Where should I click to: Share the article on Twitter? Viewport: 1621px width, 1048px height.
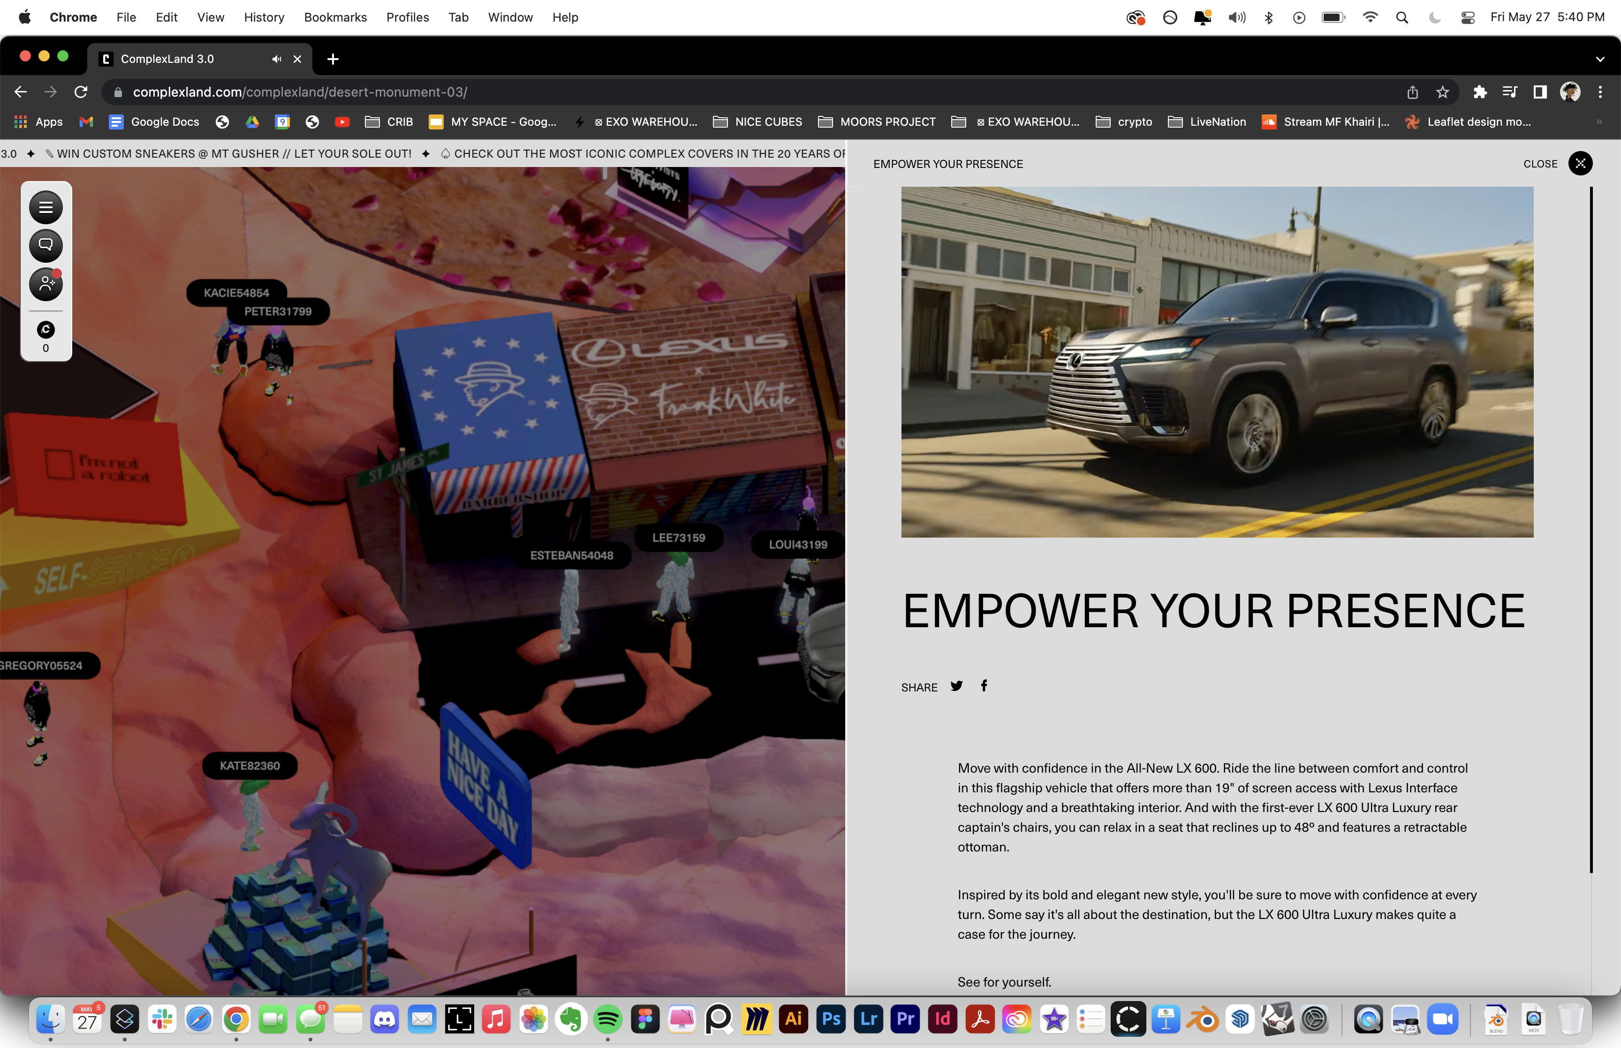click(956, 686)
